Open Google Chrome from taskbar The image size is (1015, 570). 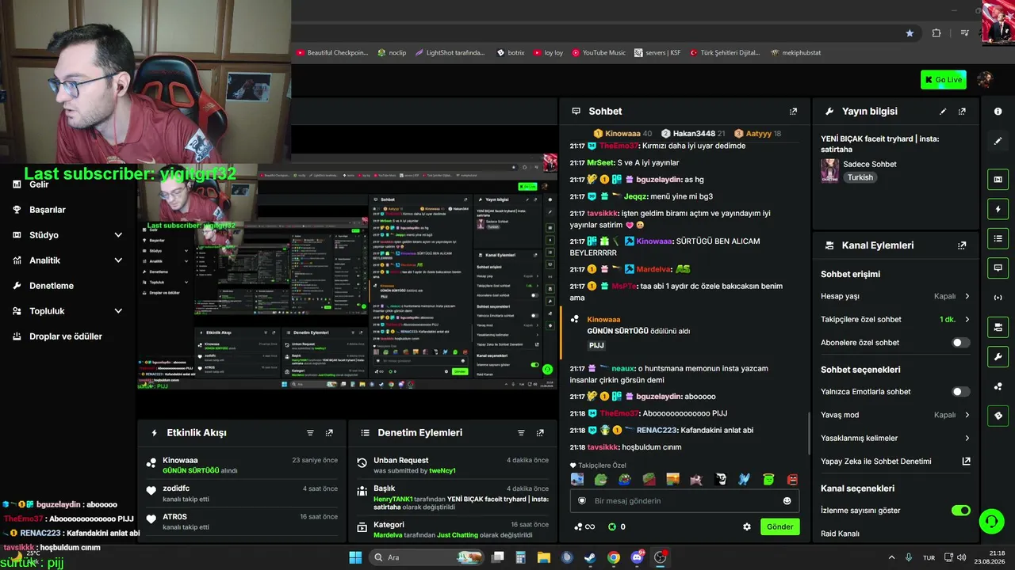tap(614, 557)
